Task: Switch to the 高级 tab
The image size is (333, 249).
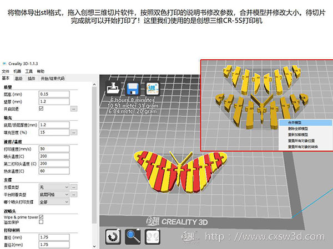Action: click(18, 79)
